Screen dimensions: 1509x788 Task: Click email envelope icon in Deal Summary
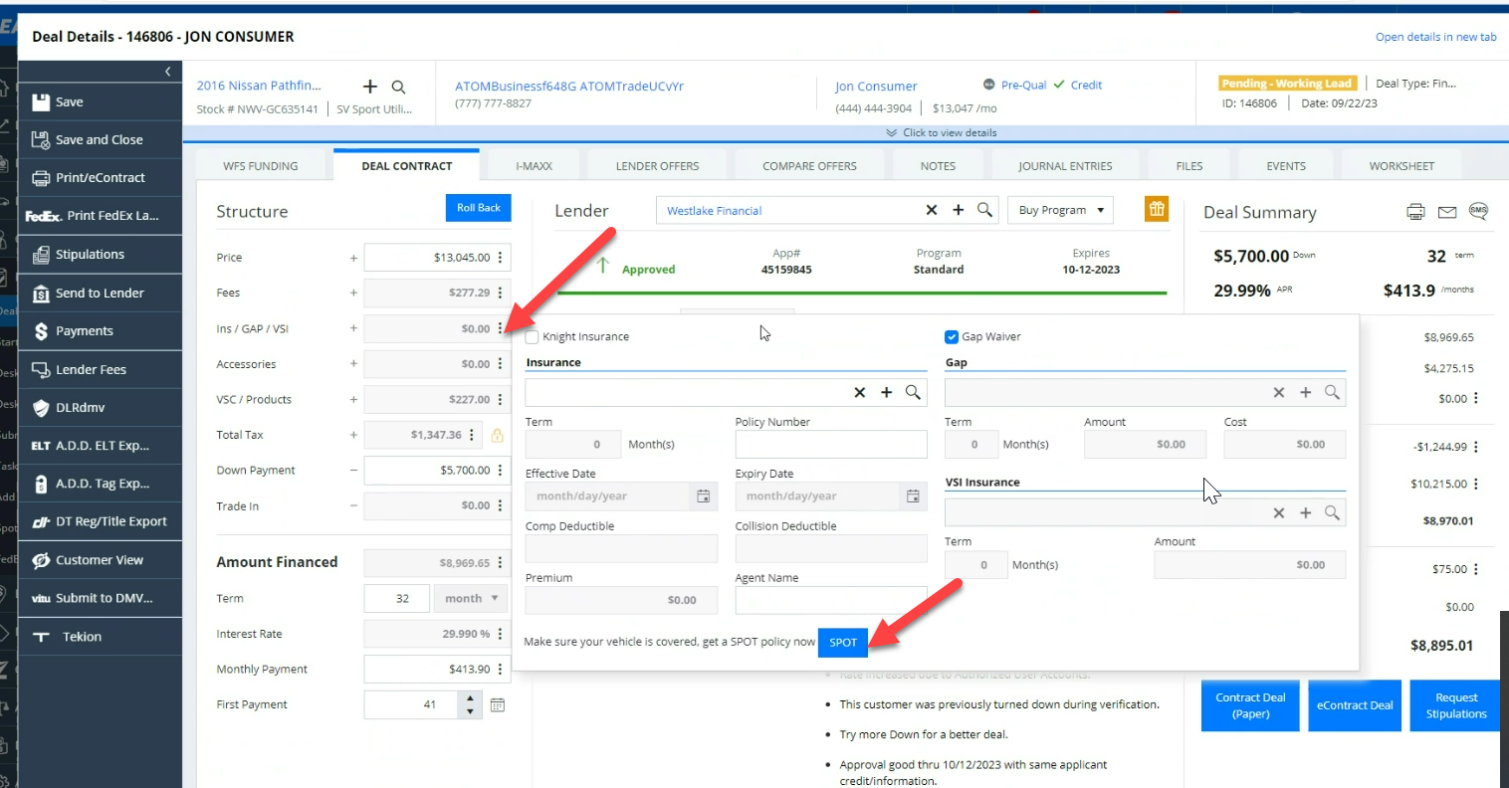[1447, 212]
